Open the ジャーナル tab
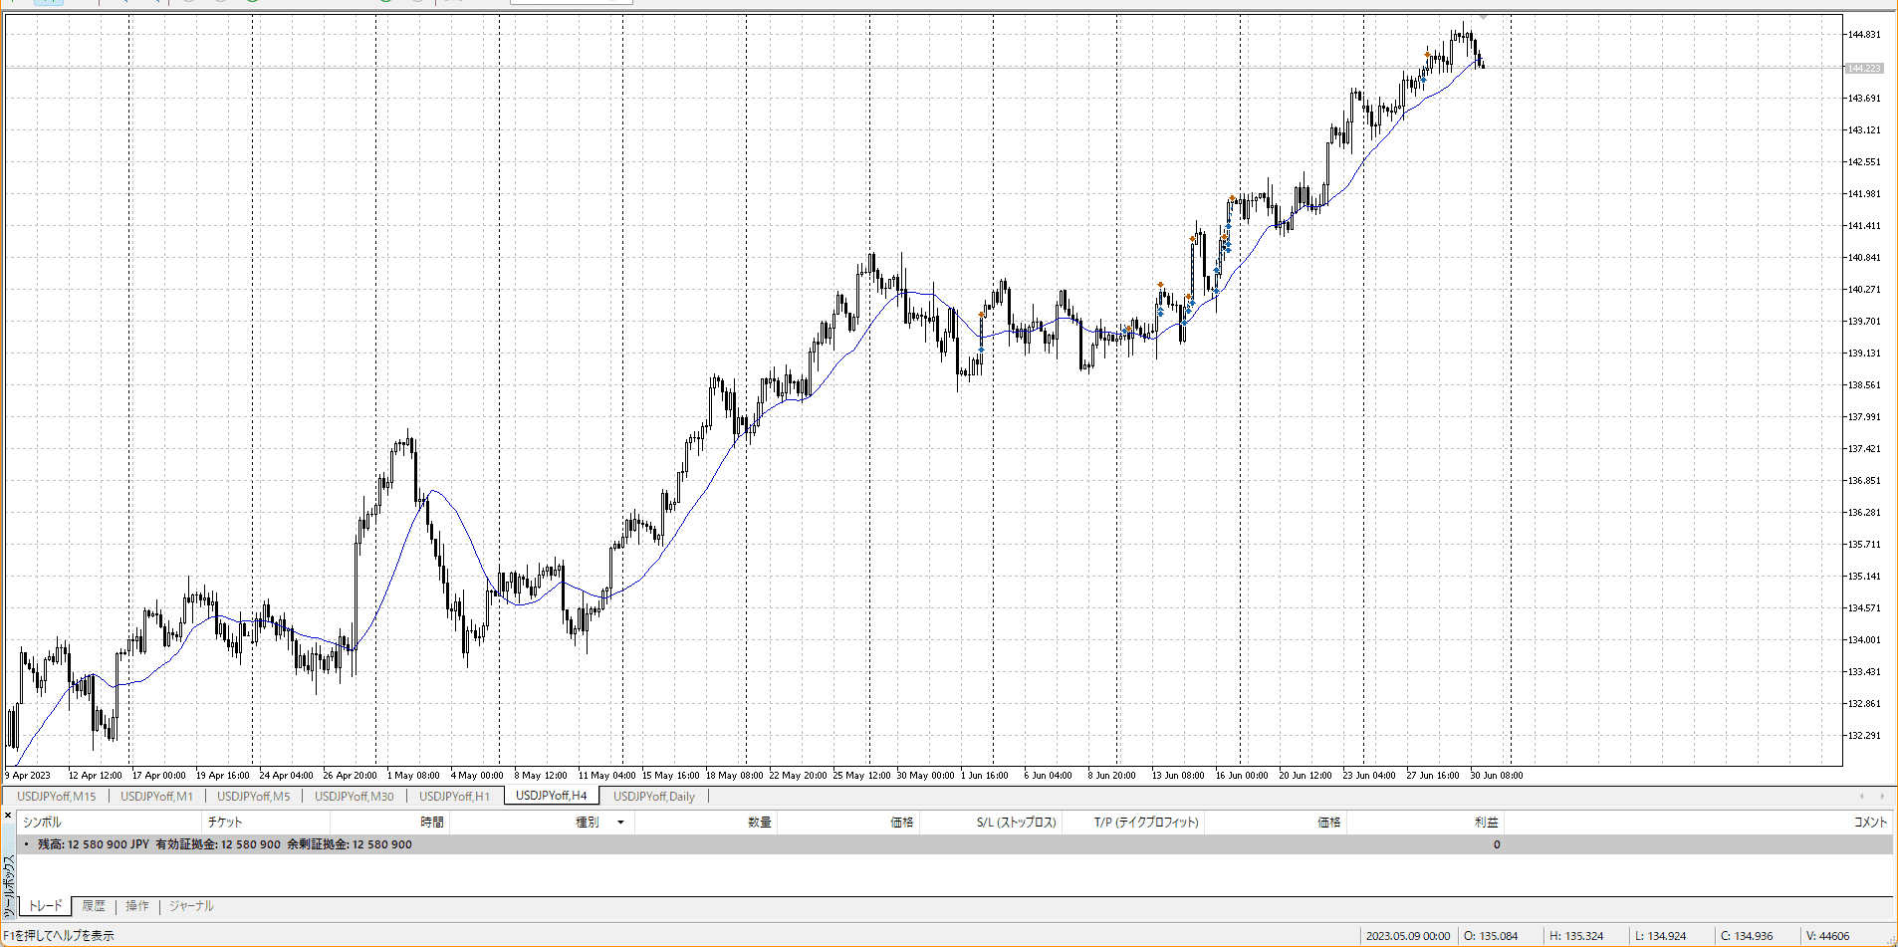Image resolution: width=1898 pixels, height=947 pixels. pos(191,906)
